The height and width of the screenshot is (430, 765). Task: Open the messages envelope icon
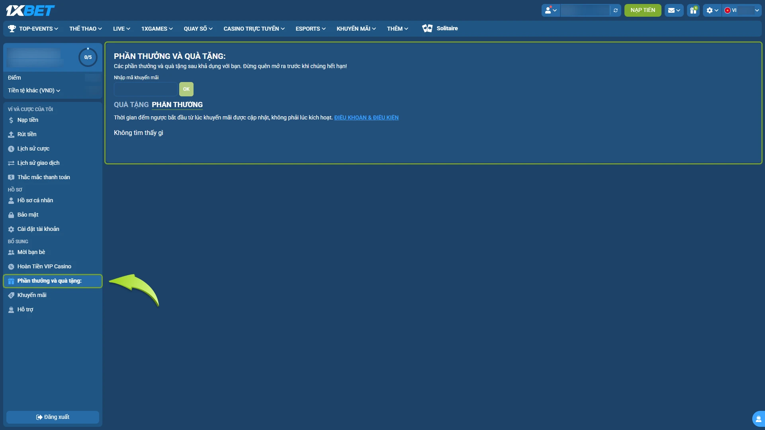coord(674,10)
